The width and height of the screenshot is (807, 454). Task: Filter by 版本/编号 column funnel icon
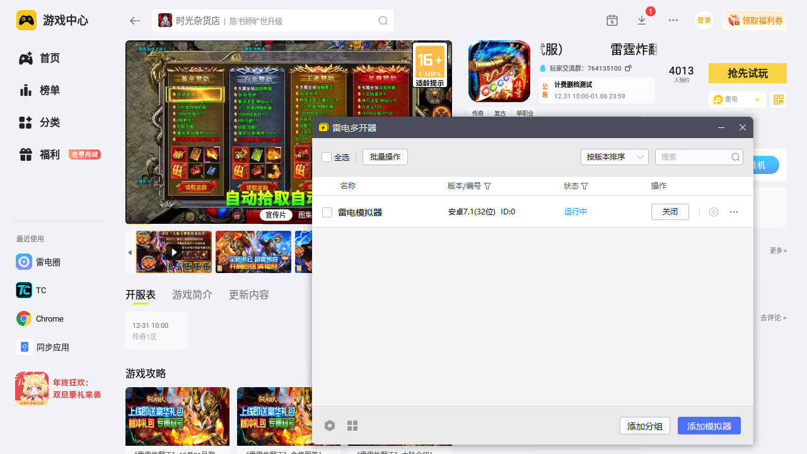click(x=487, y=186)
